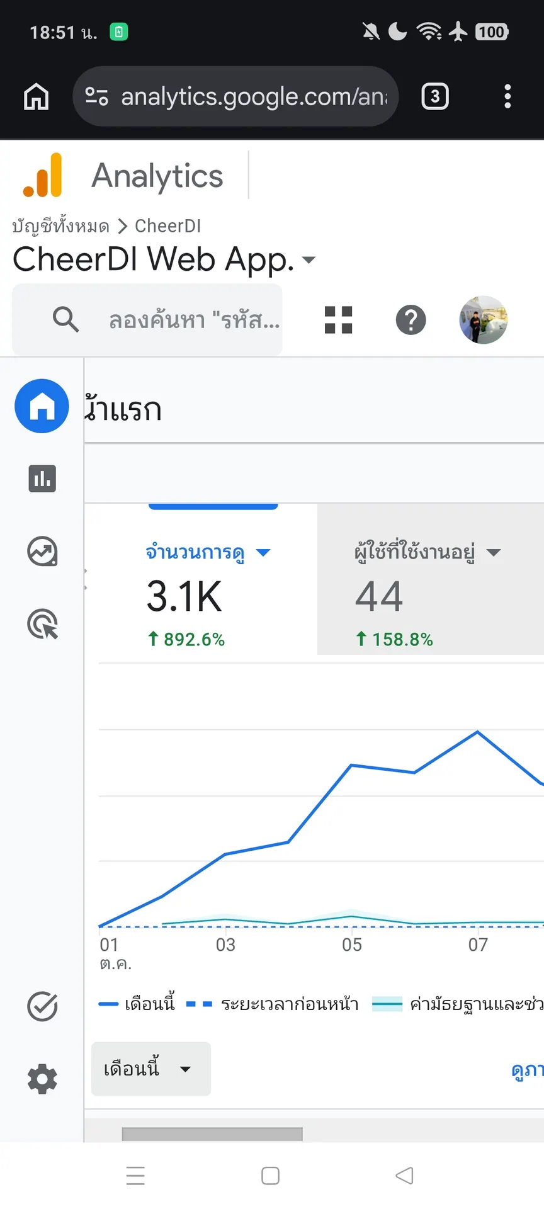Open the help question mark icon
This screenshot has width=544, height=1209.
pos(411,320)
